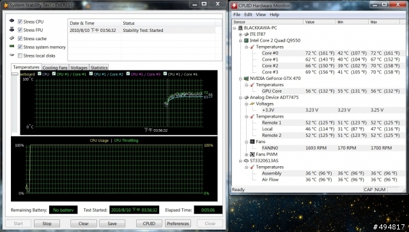Collapse the Analog Device ADT7475 node
409x232 pixels.
tap(240, 98)
